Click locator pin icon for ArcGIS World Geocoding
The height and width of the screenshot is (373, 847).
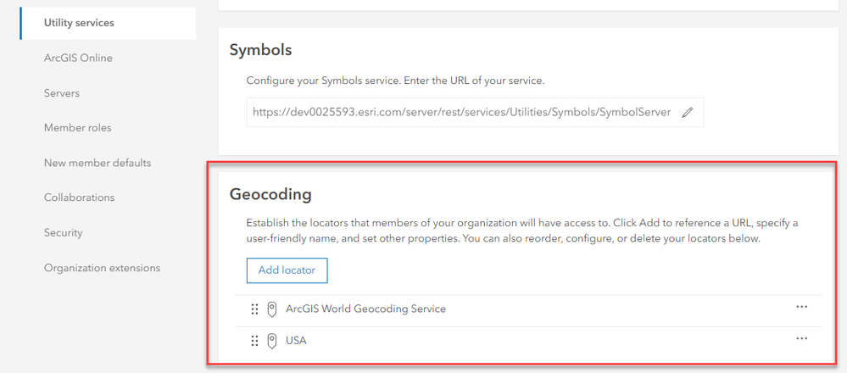[x=272, y=309]
